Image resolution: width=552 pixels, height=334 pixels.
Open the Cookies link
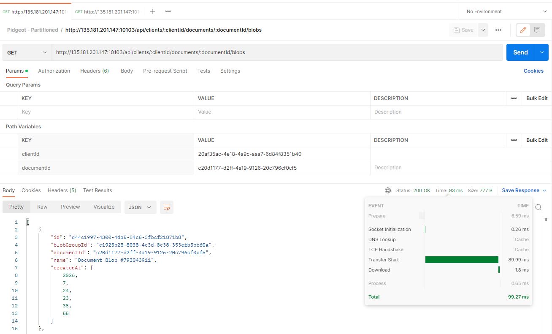pyautogui.click(x=533, y=71)
